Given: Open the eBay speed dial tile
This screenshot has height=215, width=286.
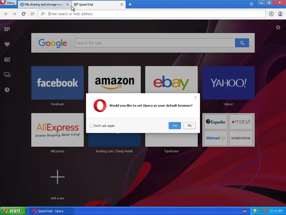Looking at the screenshot, I should point(171,80).
